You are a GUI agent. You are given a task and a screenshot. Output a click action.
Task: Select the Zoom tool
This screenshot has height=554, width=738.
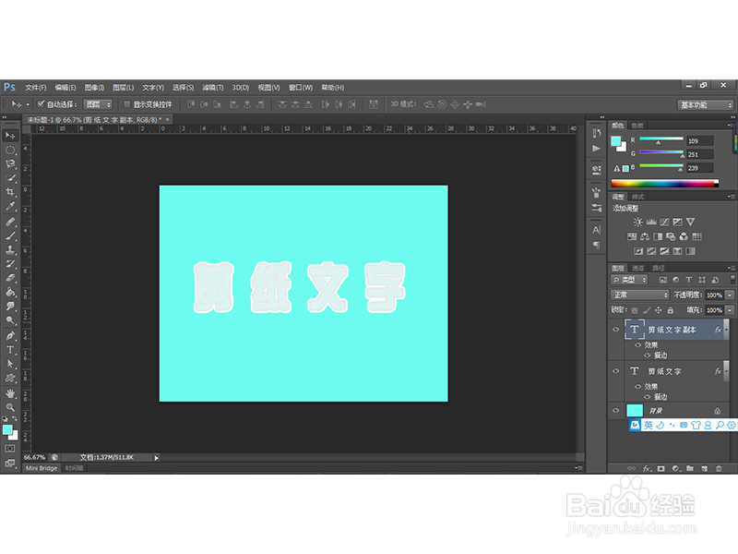coord(10,407)
